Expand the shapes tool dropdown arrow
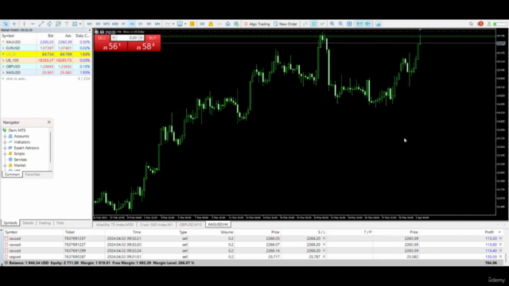 click(80, 24)
